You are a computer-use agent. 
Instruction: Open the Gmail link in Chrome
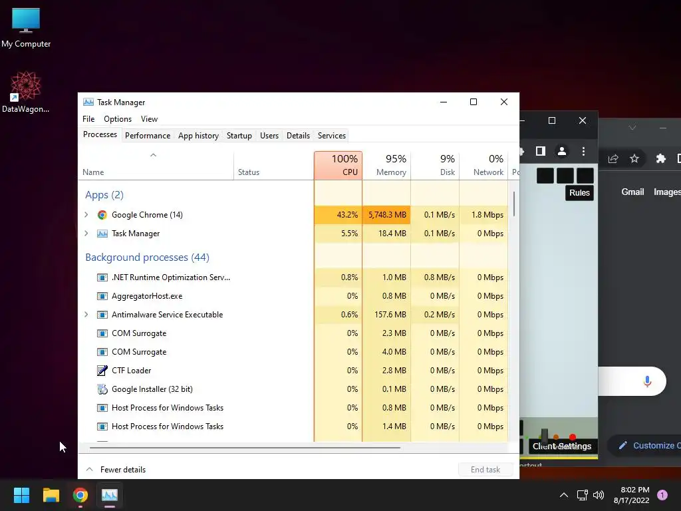(632, 192)
